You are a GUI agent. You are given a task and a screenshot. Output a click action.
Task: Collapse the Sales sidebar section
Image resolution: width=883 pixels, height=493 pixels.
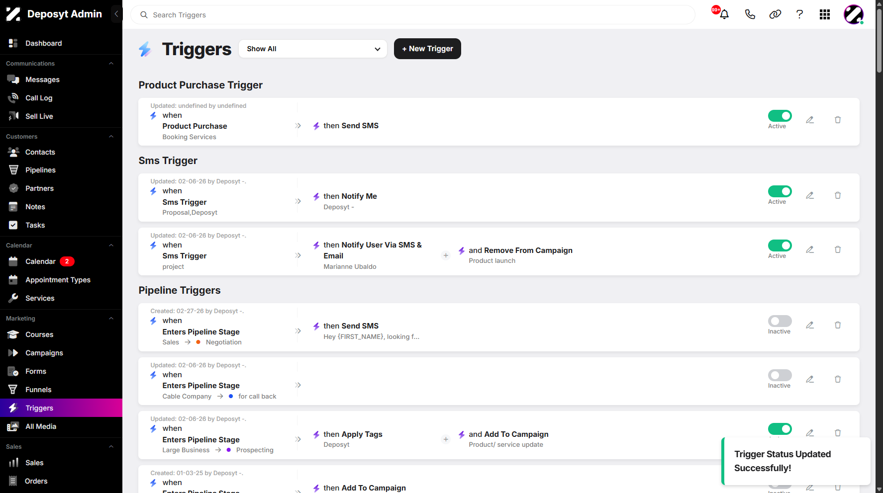point(111,447)
